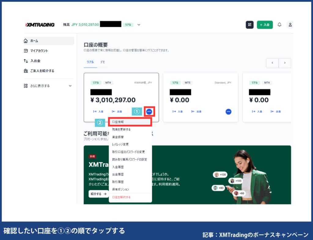This screenshot has width=313, height=240.
Task: Click the home icon in the sidebar
Action: pos(26,41)
